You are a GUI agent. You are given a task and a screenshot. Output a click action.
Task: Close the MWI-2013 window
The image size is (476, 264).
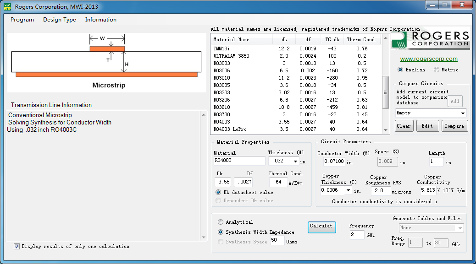coord(462,5)
